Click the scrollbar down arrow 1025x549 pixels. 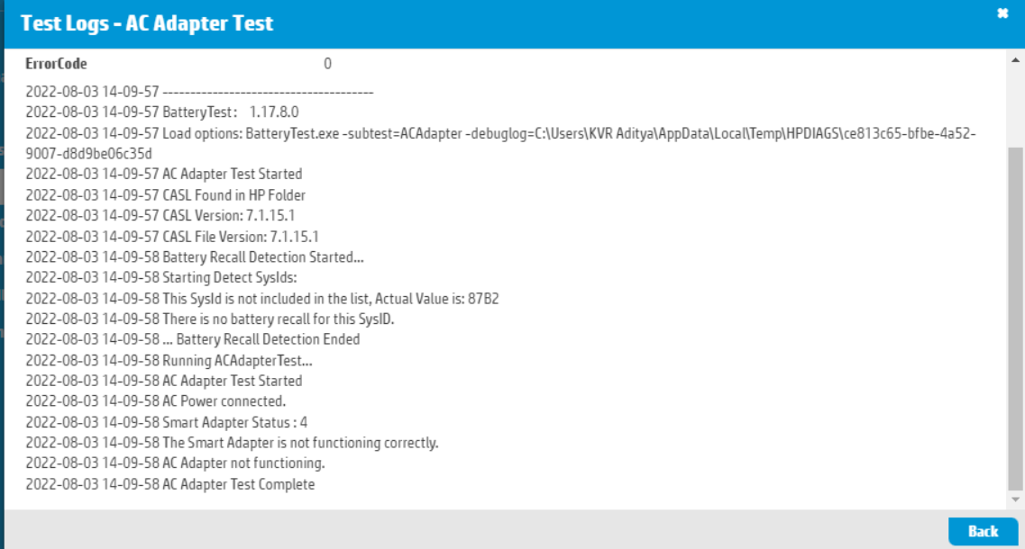coord(1016,499)
